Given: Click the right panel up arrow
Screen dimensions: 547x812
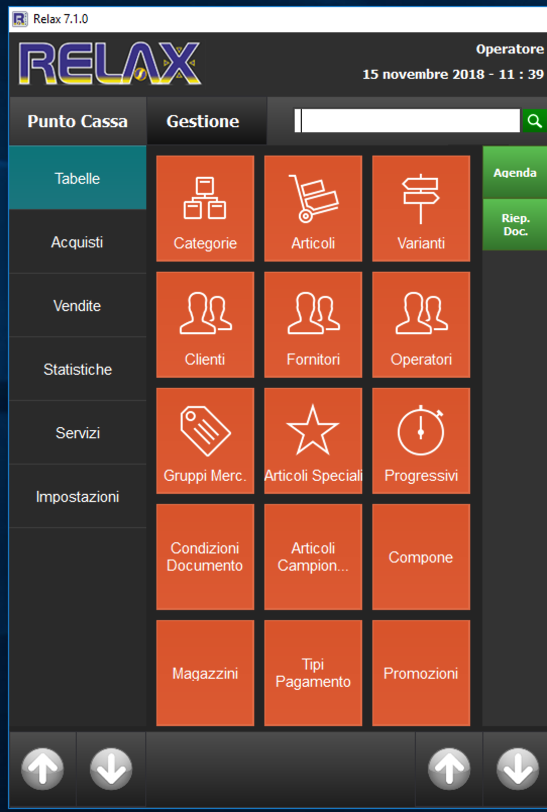Looking at the screenshot, I should pos(449,769).
